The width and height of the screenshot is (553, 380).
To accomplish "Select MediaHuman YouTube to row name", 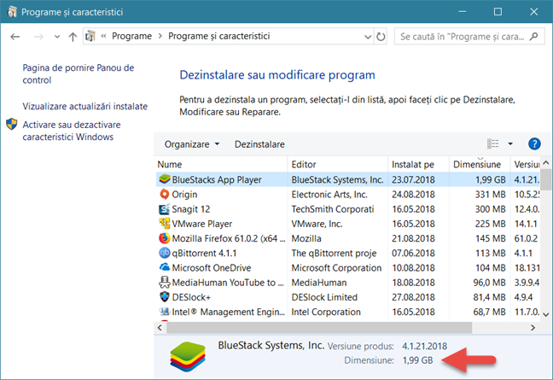I will (228, 283).
